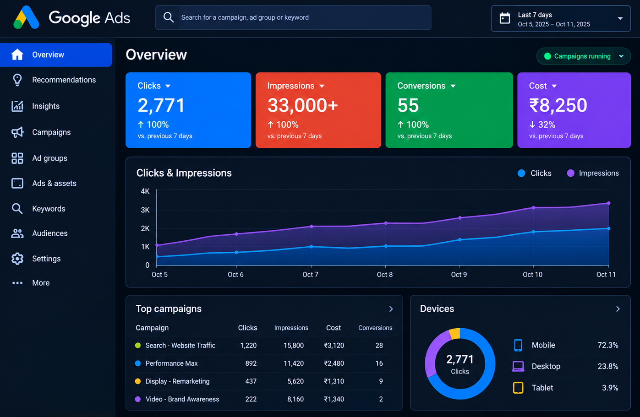Image resolution: width=640 pixels, height=417 pixels.
Task: Open the Cost metric card dropdown arrow
Action: [554, 86]
